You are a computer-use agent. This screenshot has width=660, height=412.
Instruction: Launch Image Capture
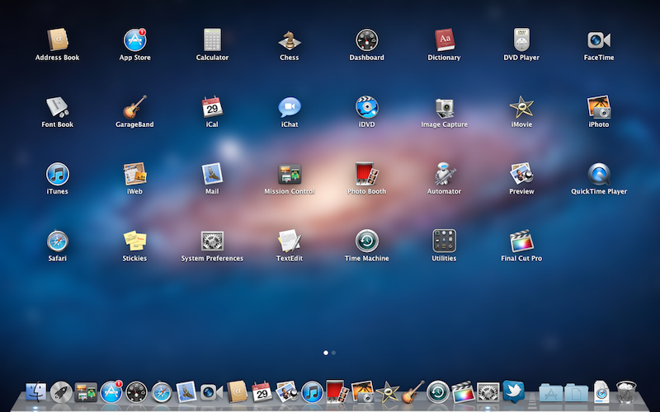[x=444, y=108]
